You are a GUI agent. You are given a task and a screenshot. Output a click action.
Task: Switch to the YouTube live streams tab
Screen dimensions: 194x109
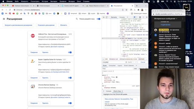point(23,6)
